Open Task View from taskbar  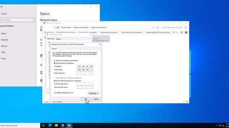coord(43,126)
